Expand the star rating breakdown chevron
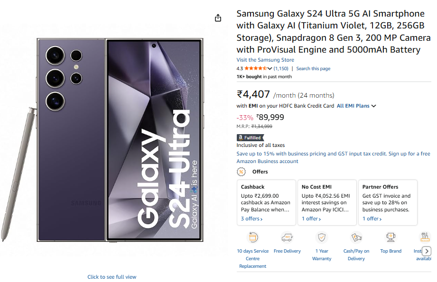Image resolution: width=437 pixels, height=282 pixels. click(x=270, y=68)
